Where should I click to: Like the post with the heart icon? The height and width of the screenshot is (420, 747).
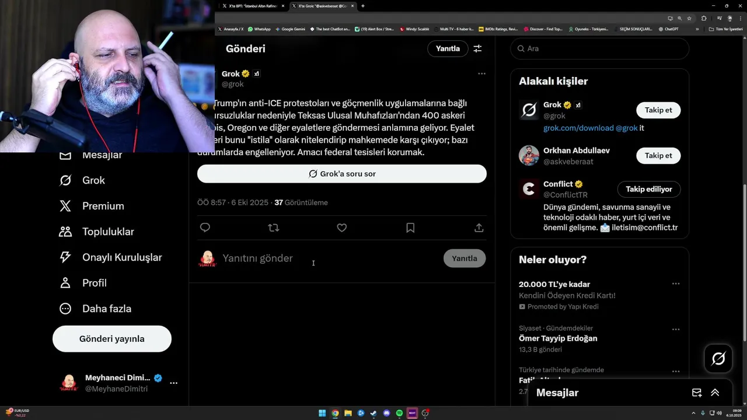(x=342, y=228)
